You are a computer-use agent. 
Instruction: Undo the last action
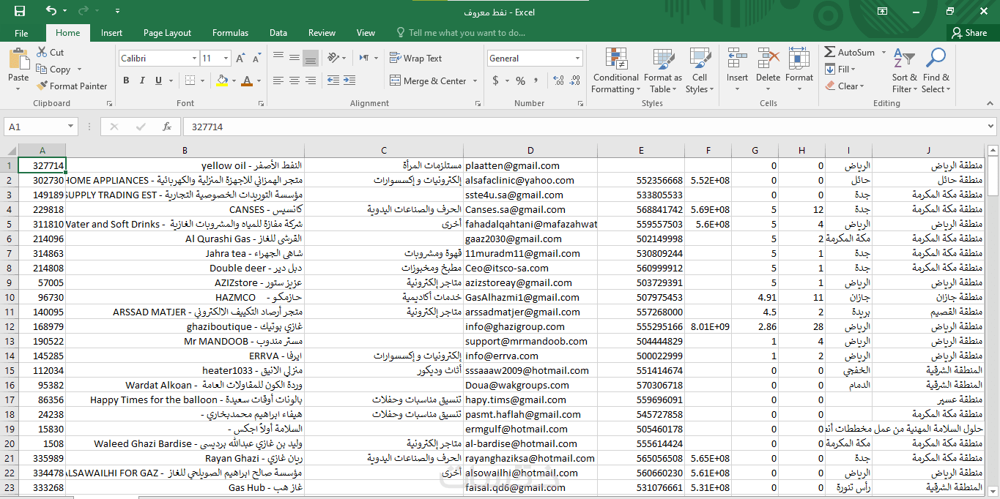tap(51, 11)
